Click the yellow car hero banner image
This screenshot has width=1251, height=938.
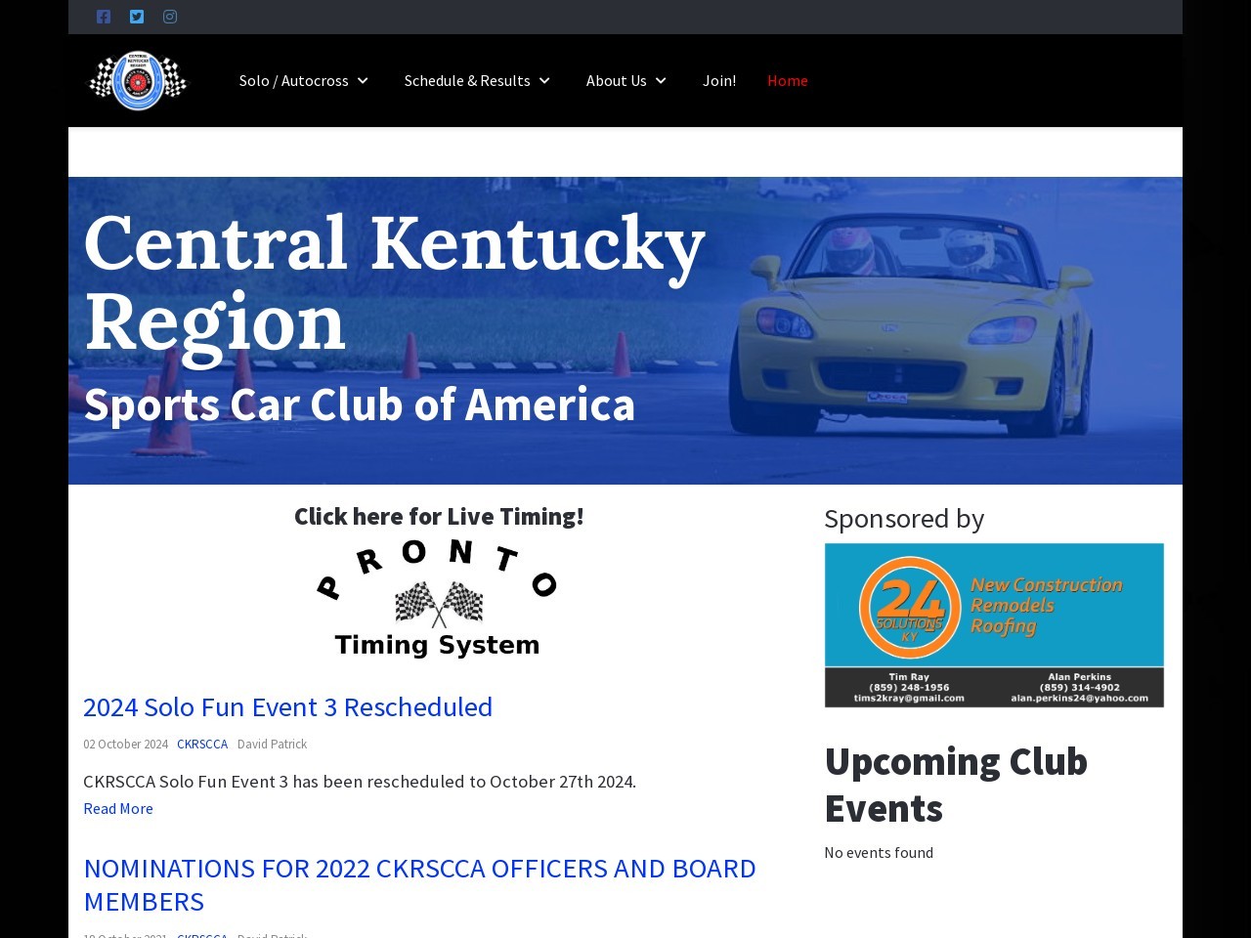coord(625,330)
